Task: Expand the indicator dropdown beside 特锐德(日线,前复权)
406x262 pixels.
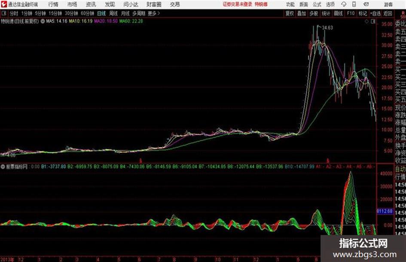Action: coord(43,21)
